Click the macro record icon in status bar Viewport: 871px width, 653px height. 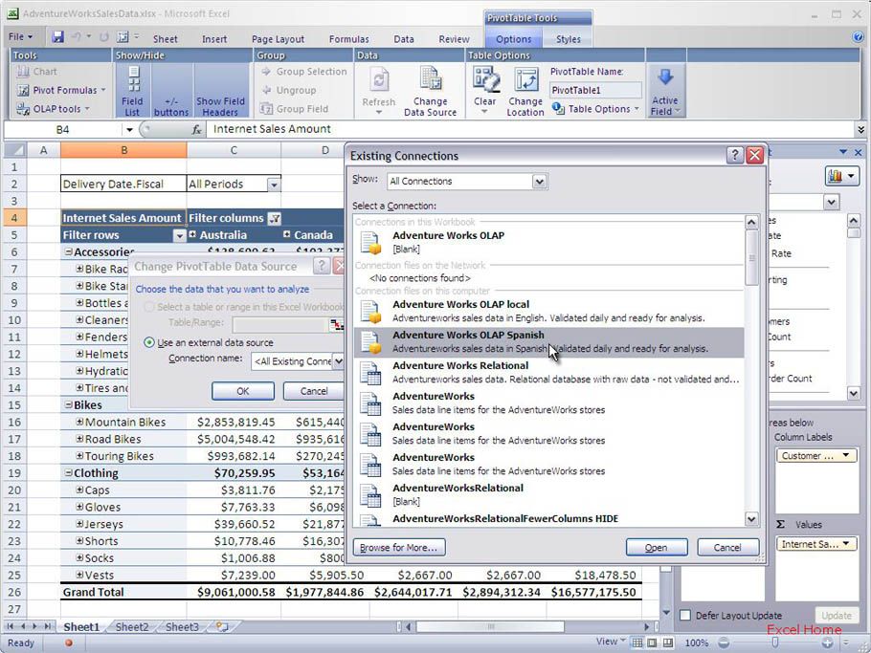click(x=69, y=643)
